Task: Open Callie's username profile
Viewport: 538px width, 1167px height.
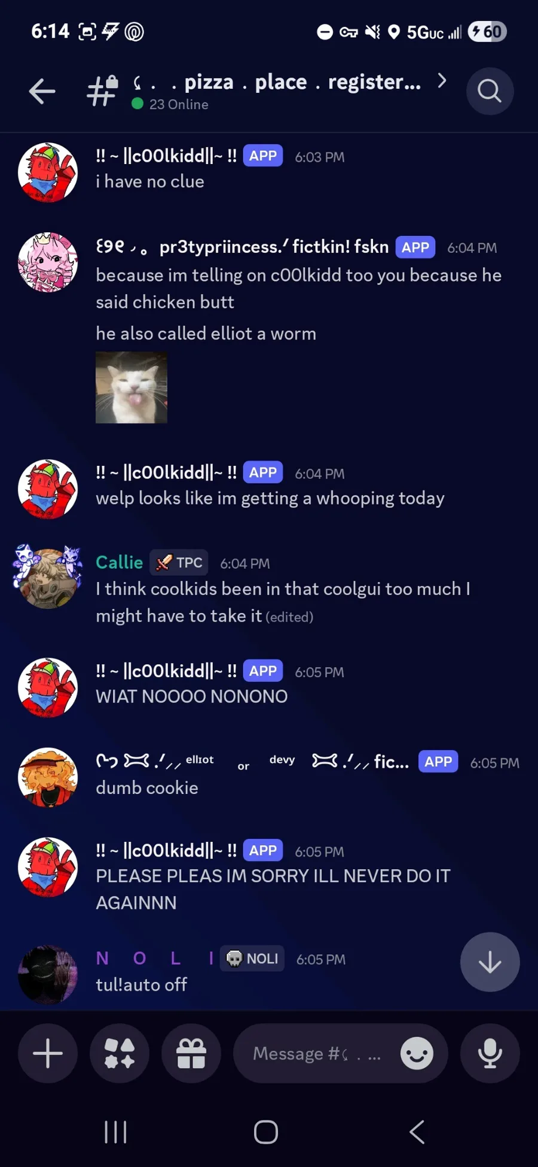Action: pyautogui.click(x=120, y=562)
